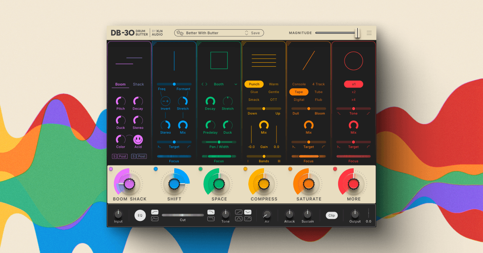Click the butter stick icon in preset bar

click(x=180, y=33)
